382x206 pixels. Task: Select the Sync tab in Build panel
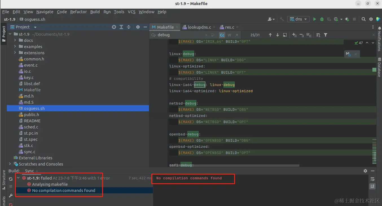click(x=29, y=171)
